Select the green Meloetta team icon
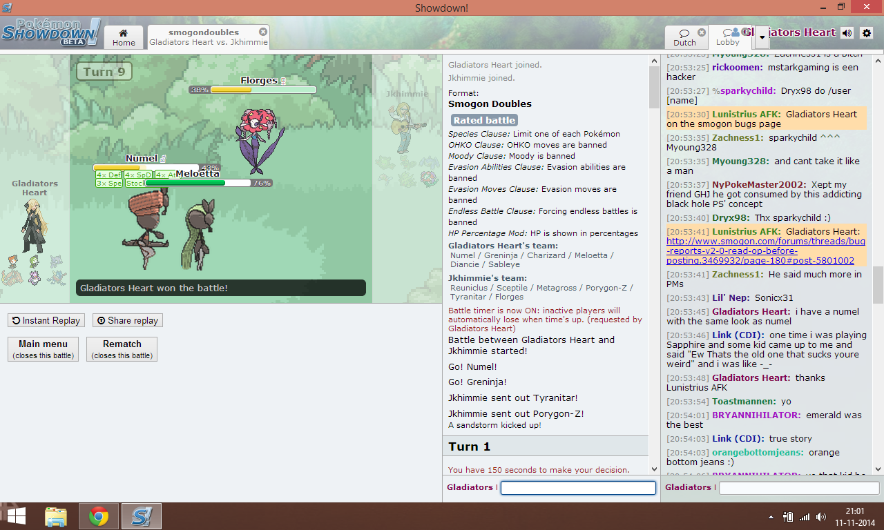The height and width of the screenshot is (530, 884). (34, 262)
